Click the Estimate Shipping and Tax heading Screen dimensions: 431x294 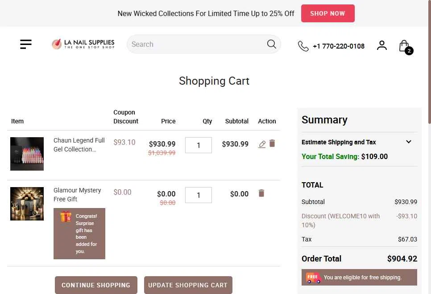point(339,142)
